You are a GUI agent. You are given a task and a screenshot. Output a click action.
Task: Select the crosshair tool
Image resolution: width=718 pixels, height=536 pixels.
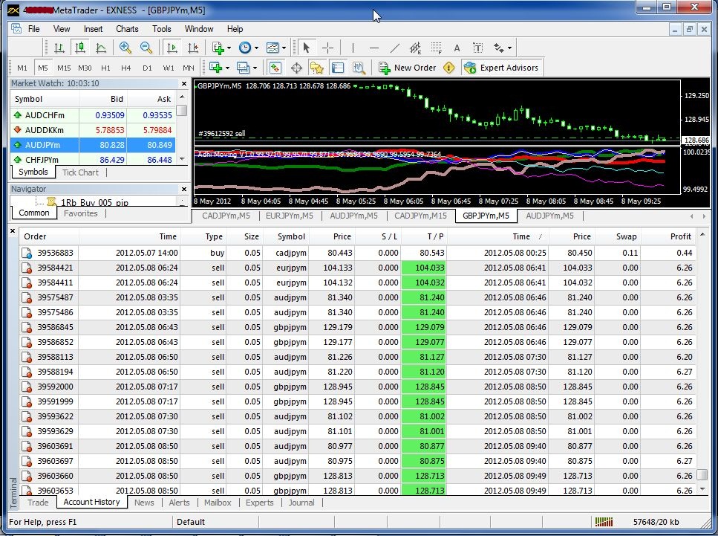click(327, 48)
